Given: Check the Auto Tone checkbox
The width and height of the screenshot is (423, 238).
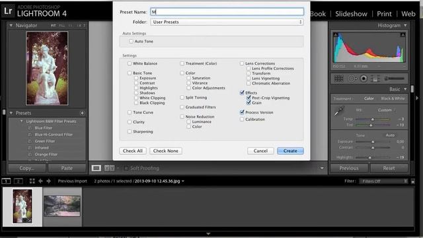Looking at the screenshot, I should point(131,41).
